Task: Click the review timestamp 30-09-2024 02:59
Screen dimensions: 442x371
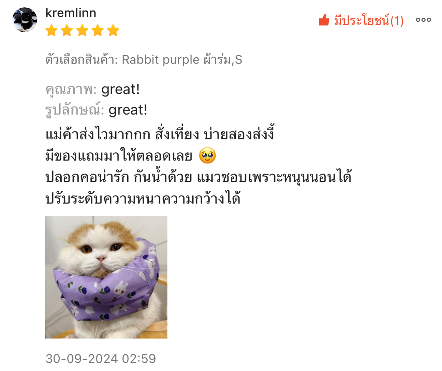Action: [x=101, y=359]
